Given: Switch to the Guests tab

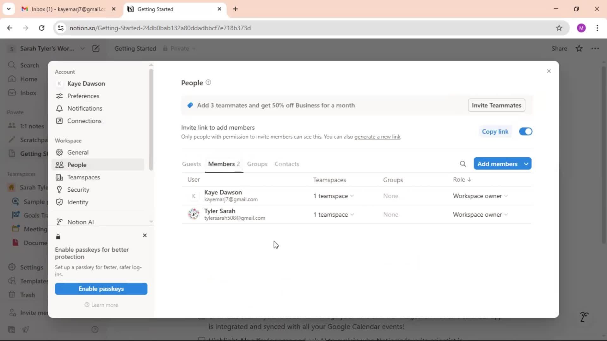Looking at the screenshot, I should tap(191, 164).
